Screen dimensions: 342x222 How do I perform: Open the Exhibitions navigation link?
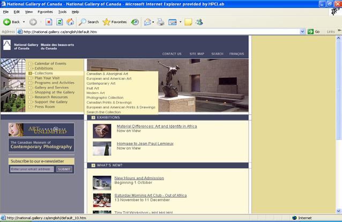43,68
